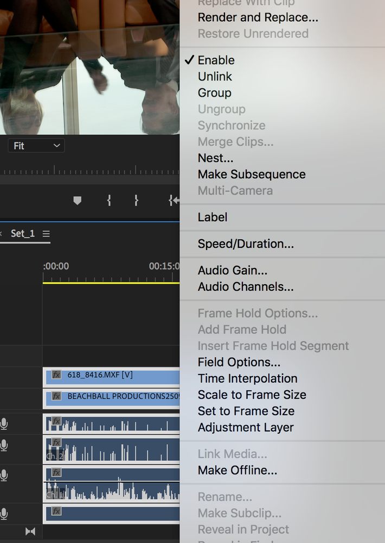
Task: Click Audio Gain... menu entry
Action: pos(232,270)
